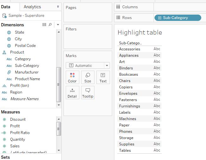Open the Dimensions pane dropdown arrow
The image size is (206, 160).
(58, 25)
